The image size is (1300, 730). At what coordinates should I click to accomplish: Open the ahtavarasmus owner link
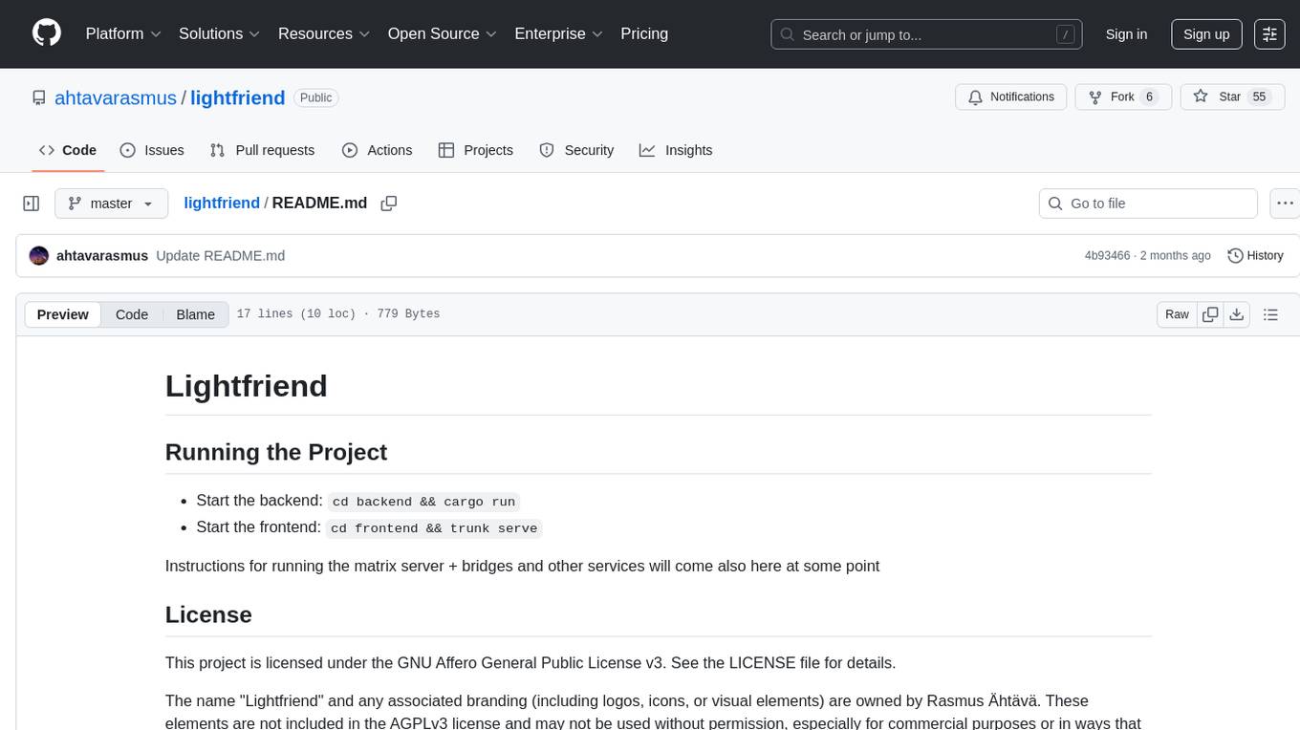point(116,97)
